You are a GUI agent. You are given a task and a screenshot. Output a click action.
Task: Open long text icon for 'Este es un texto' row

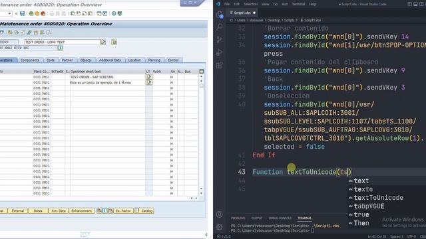[x=148, y=82]
